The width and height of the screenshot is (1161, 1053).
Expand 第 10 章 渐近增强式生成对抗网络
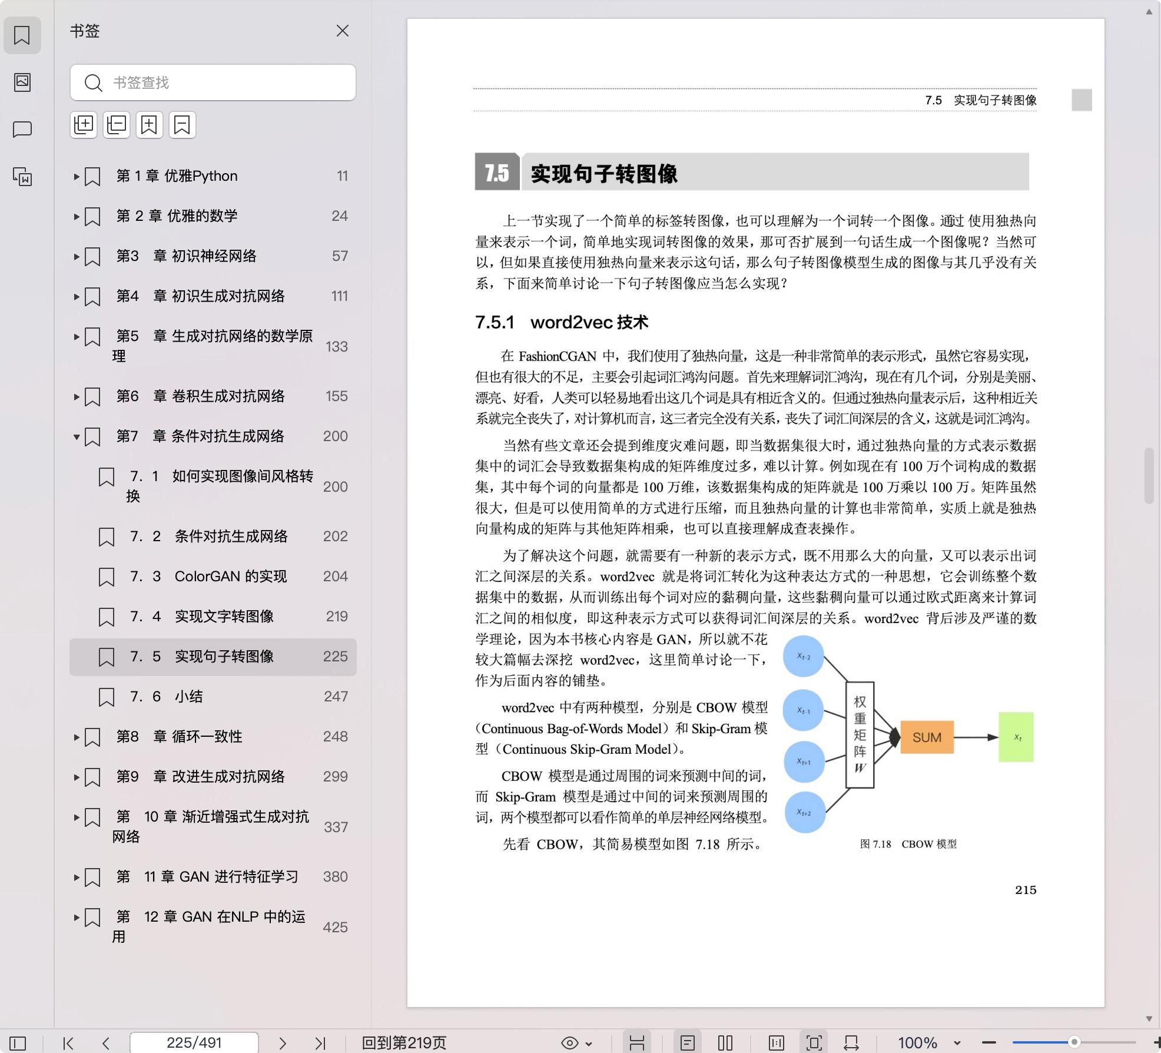pyautogui.click(x=77, y=817)
